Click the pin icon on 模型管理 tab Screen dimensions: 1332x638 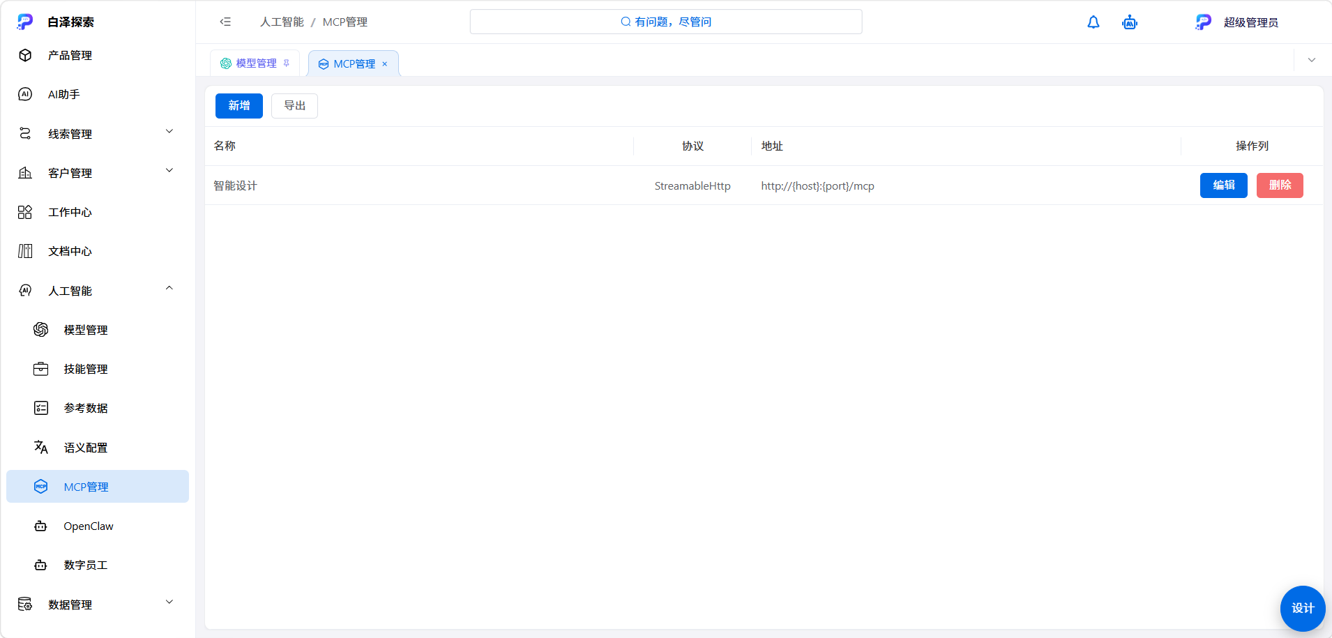287,63
